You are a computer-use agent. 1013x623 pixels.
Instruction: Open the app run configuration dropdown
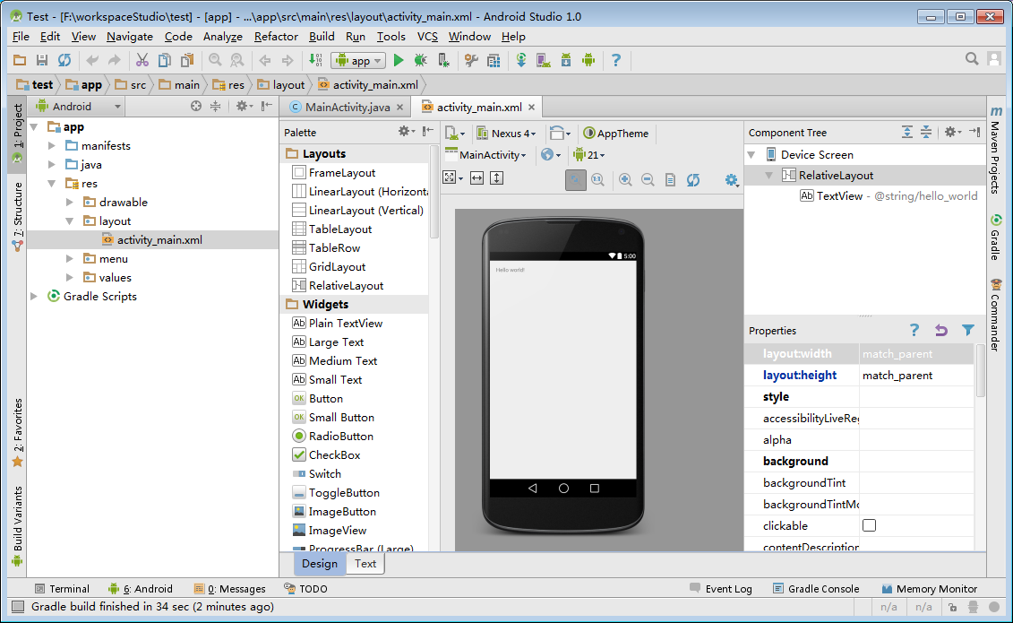(358, 60)
